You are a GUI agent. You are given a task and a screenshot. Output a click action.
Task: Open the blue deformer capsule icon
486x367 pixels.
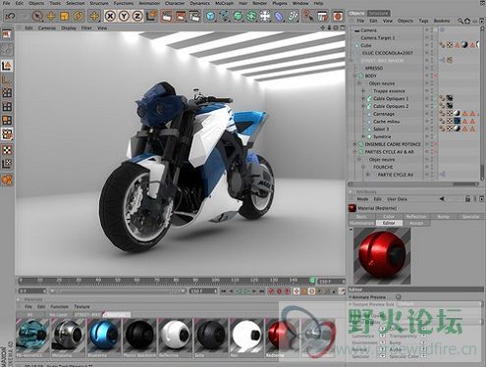coord(279,16)
